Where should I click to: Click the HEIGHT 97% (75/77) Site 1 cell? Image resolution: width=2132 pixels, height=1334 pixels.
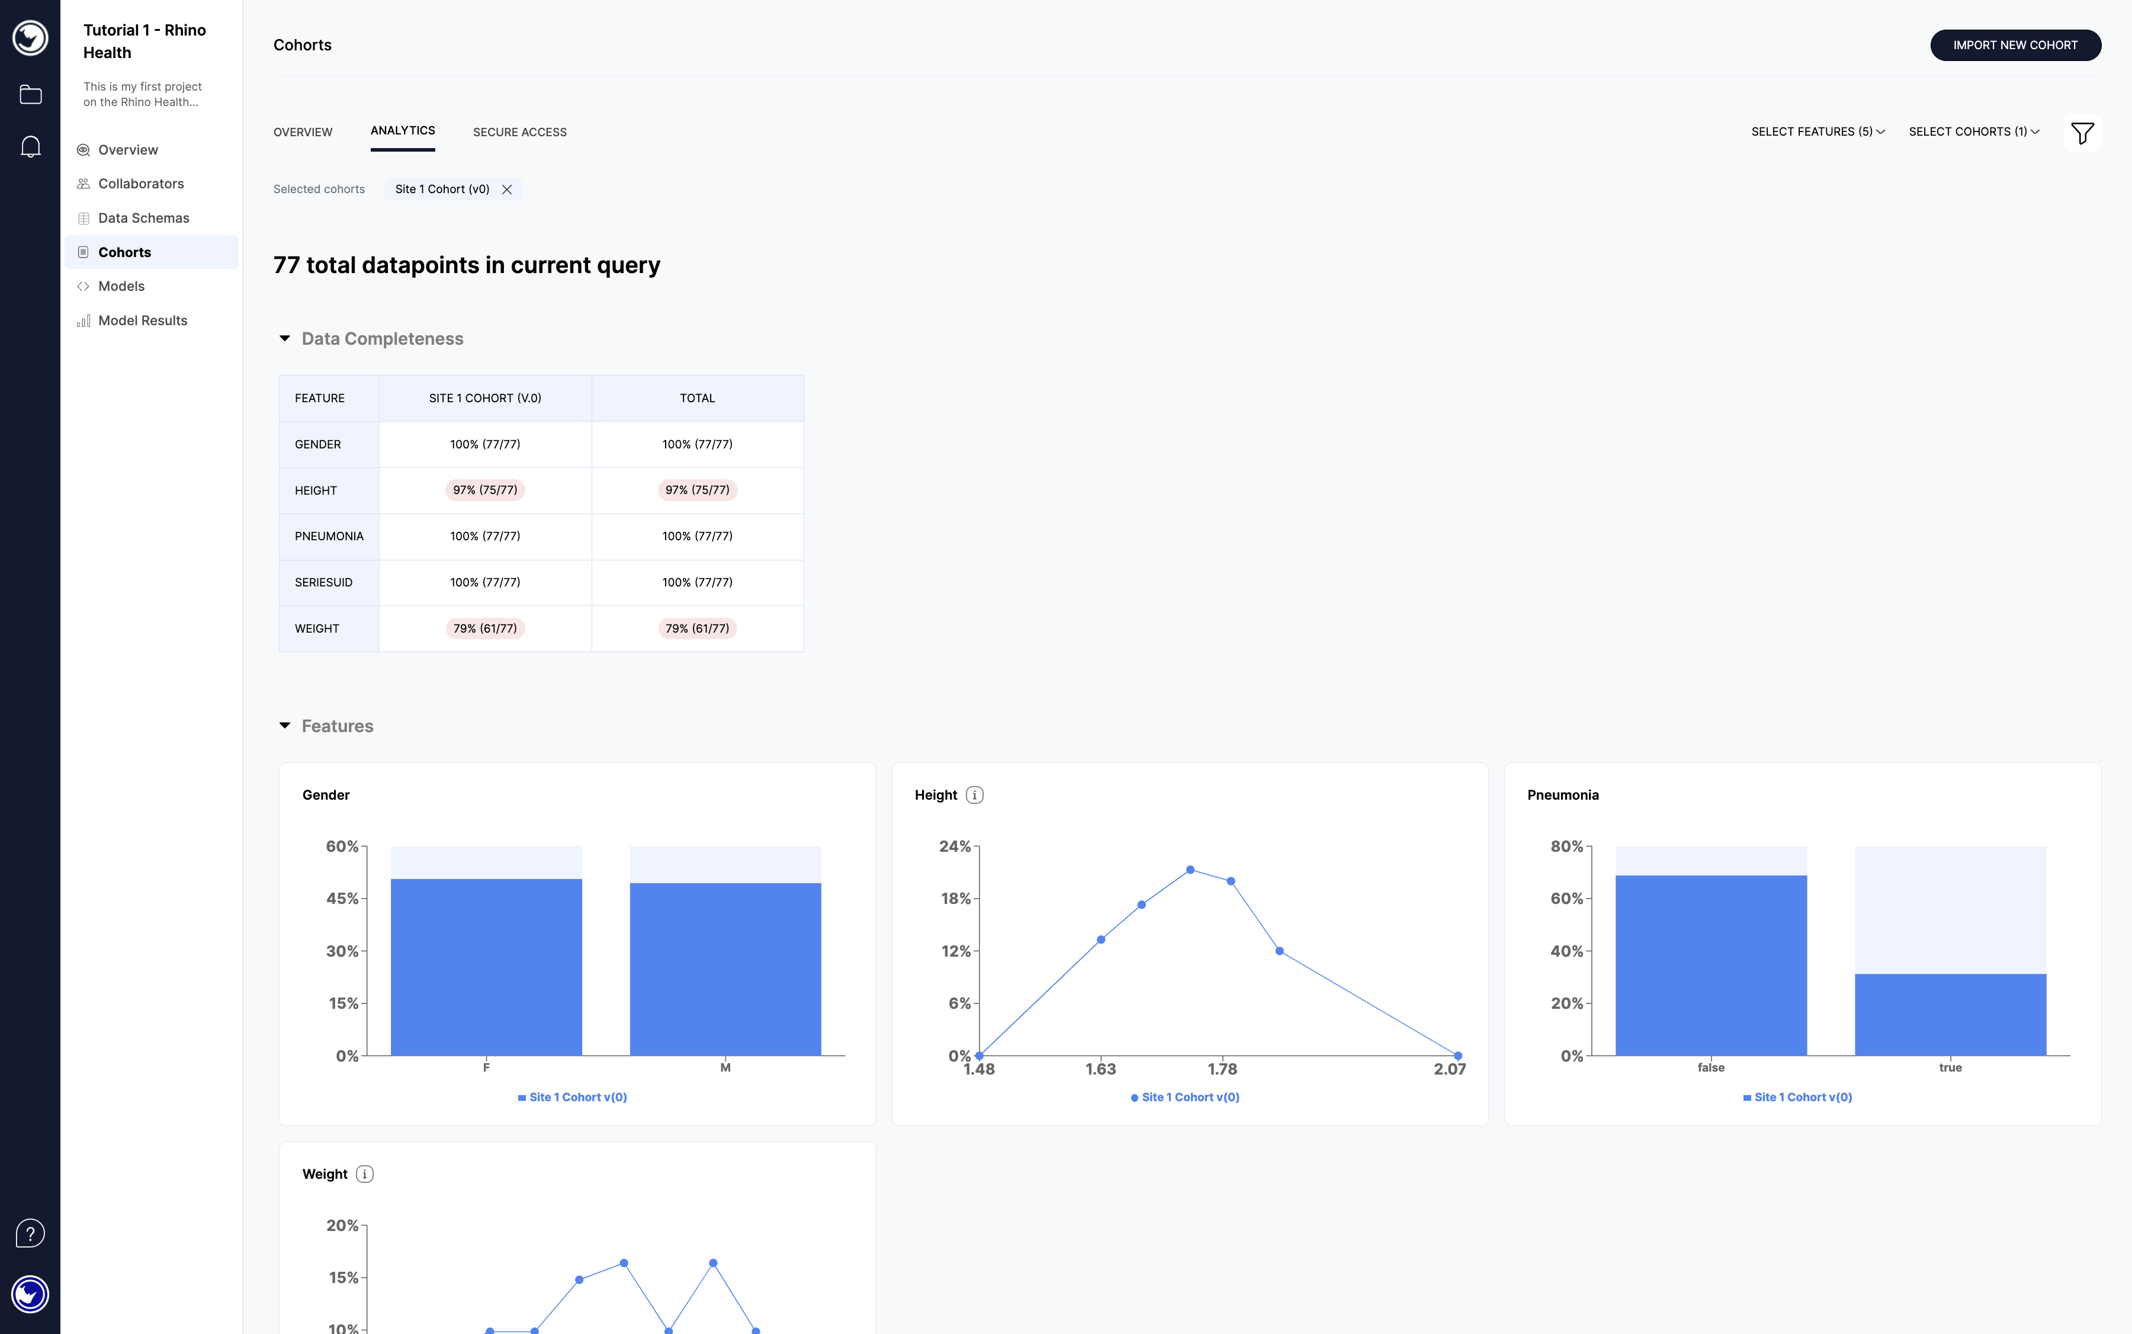[485, 490]
